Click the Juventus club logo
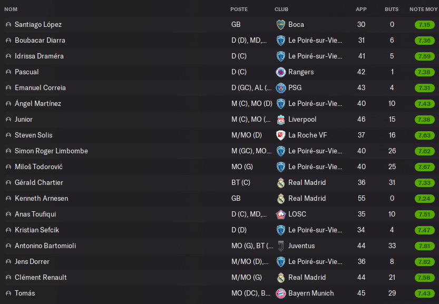Screen dimensions: 439x304 (x=280, y=246)
